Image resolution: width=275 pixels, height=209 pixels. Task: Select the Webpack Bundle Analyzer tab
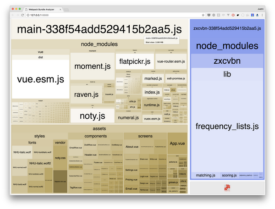(x=43, y=10)
